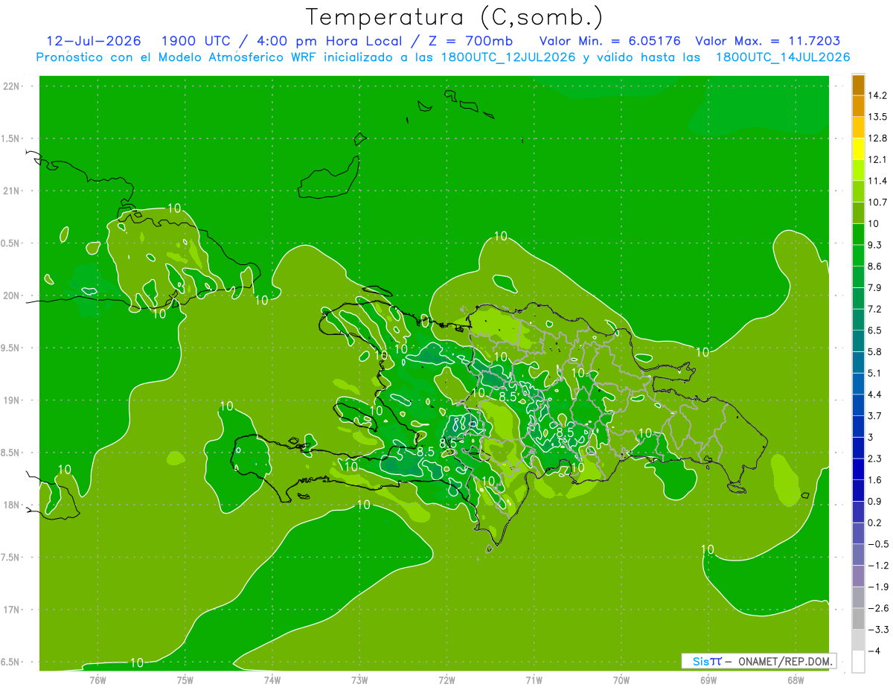Click 'Valor Min. = 6.05176' value

[610, 41]
